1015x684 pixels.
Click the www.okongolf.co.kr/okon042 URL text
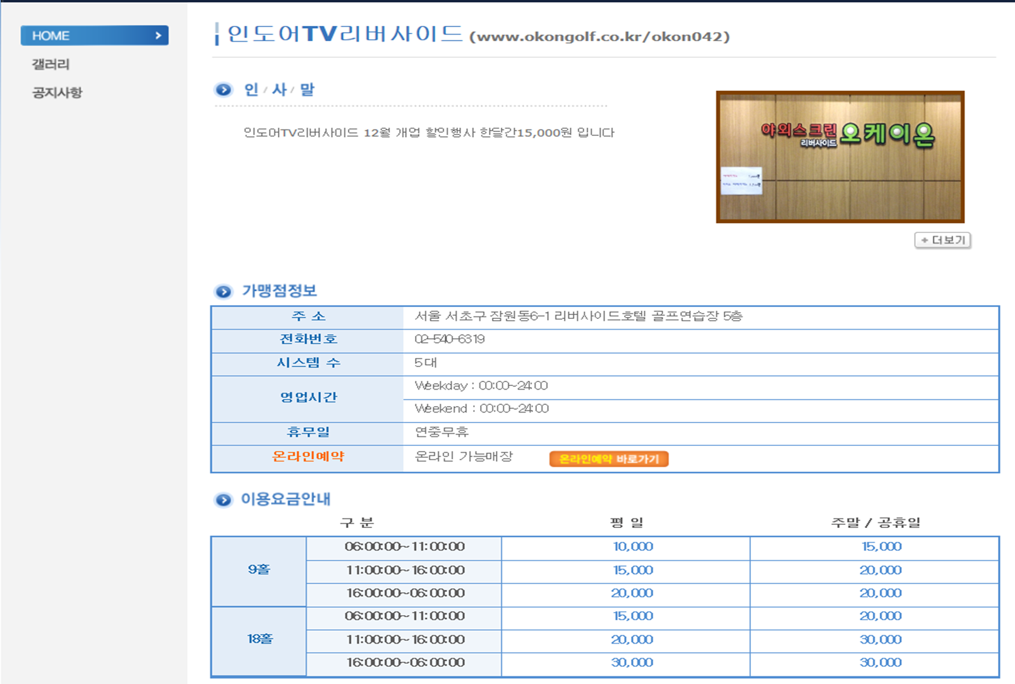[x=599, y=37]
